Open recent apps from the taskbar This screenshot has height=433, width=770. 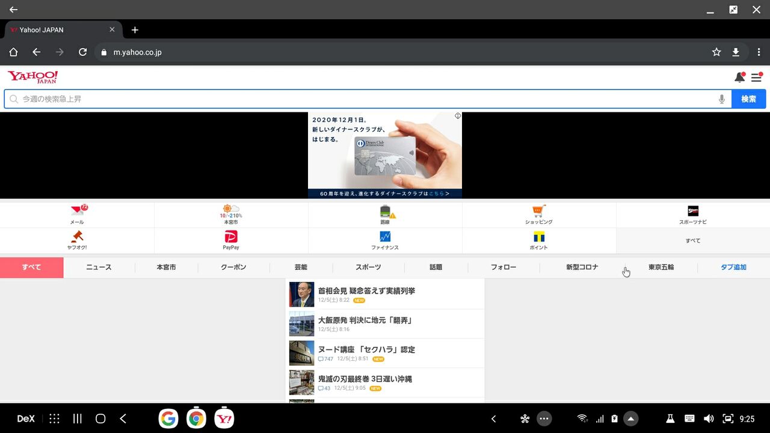[78, 419]
